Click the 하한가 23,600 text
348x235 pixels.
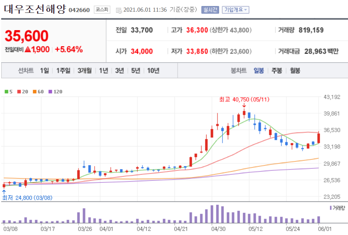point(231,51)
